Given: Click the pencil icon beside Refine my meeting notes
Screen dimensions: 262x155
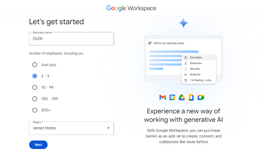Looking at the screenshot, I should (150, 43).
